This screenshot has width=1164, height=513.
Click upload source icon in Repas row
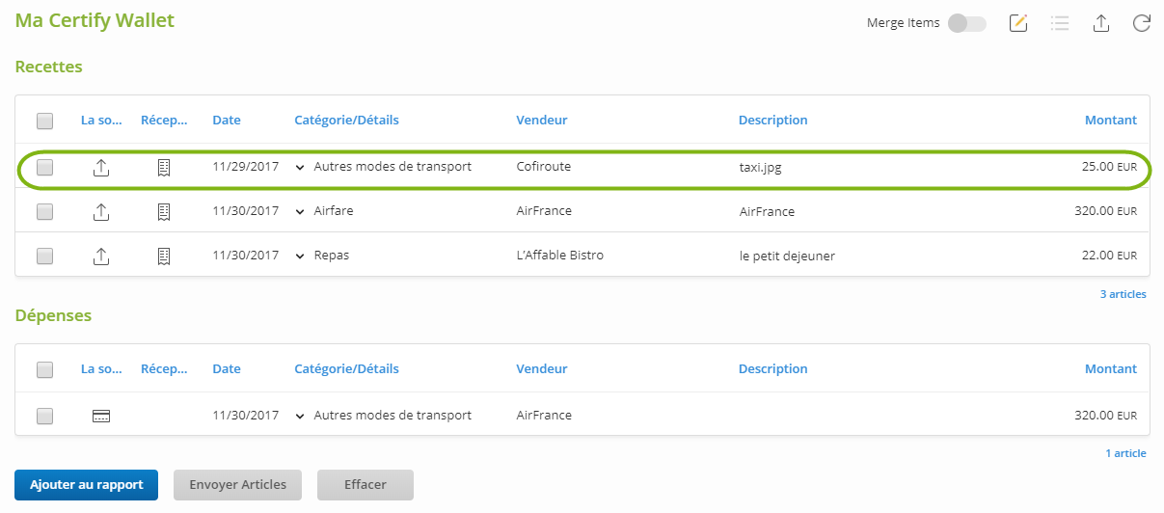click(x=101, y=256)
